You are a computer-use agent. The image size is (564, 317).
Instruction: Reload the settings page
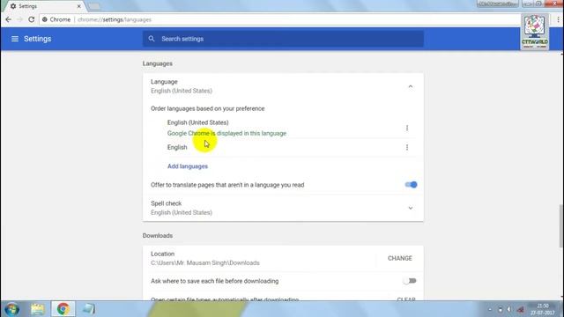click(32, 19)
